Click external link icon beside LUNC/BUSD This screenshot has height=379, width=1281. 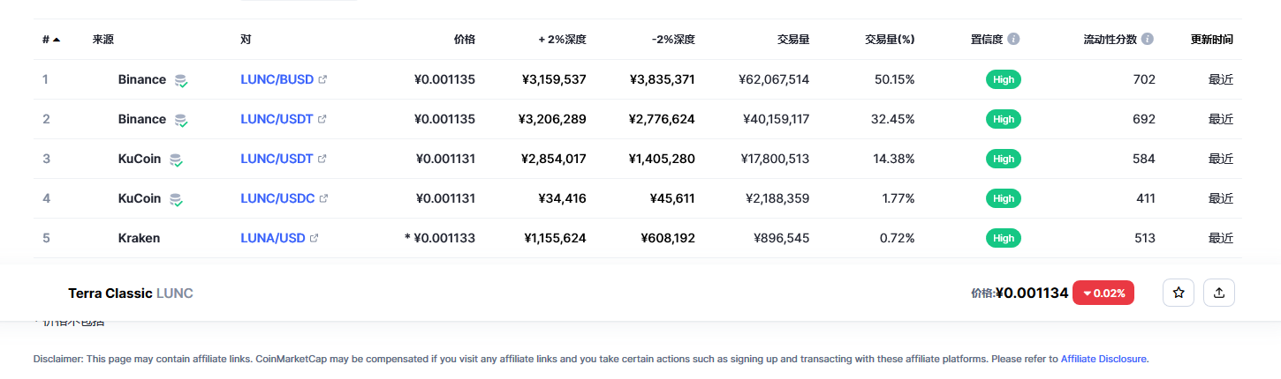coord(322,79)
